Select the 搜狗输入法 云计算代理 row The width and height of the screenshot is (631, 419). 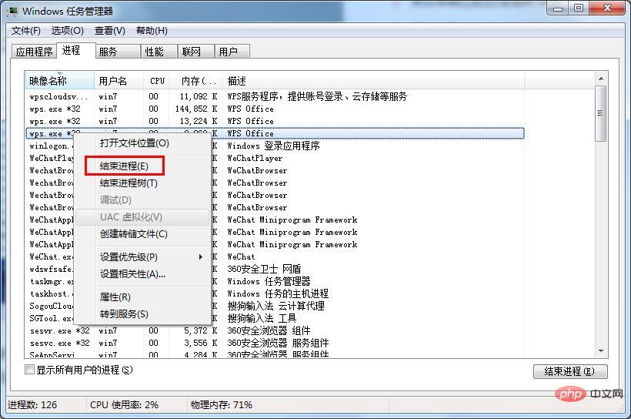276,306
